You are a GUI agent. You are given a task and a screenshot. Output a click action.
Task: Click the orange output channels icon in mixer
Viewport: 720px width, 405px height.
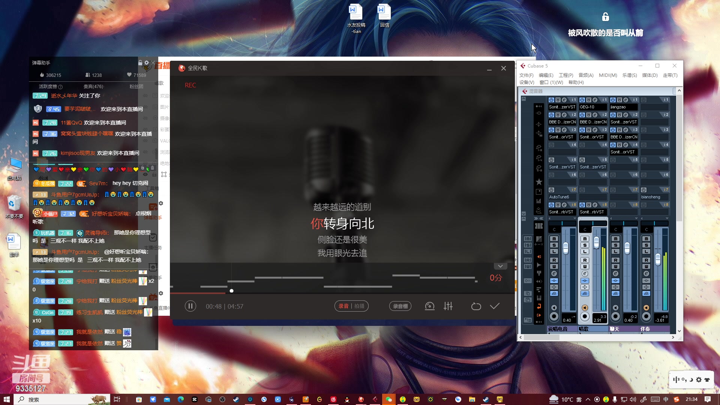coord(539,315)
